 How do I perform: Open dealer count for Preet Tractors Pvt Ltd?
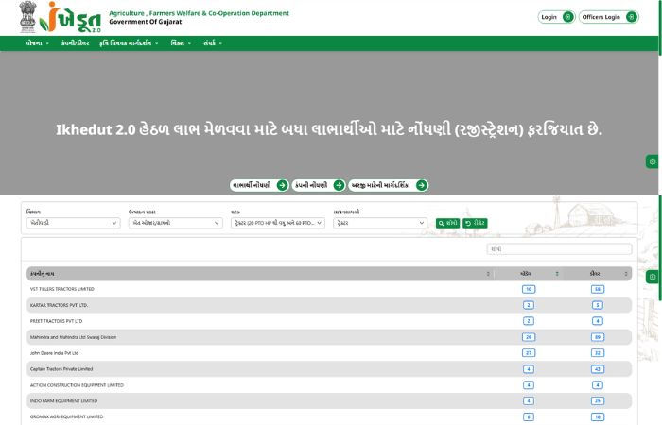598,321
